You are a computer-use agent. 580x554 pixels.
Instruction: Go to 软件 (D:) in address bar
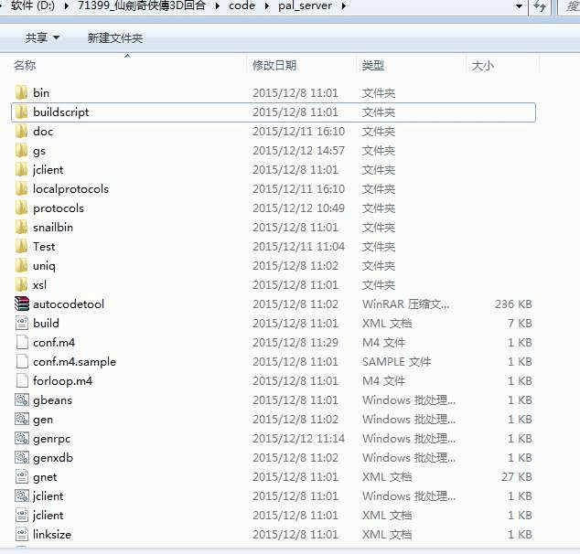click(x=33, y=5)
